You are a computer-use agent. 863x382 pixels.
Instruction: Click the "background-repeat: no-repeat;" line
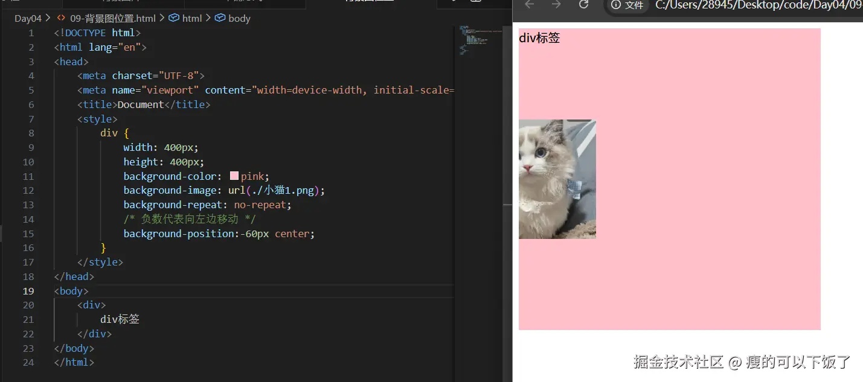[208, 205]
